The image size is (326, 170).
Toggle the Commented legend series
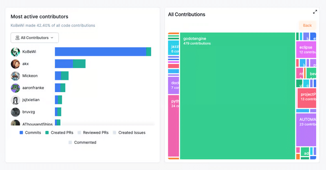point(82,142)
